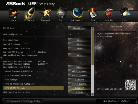Open APU Load-line Calibration Default dropdown
138x104 pixels.
(79, 92)
